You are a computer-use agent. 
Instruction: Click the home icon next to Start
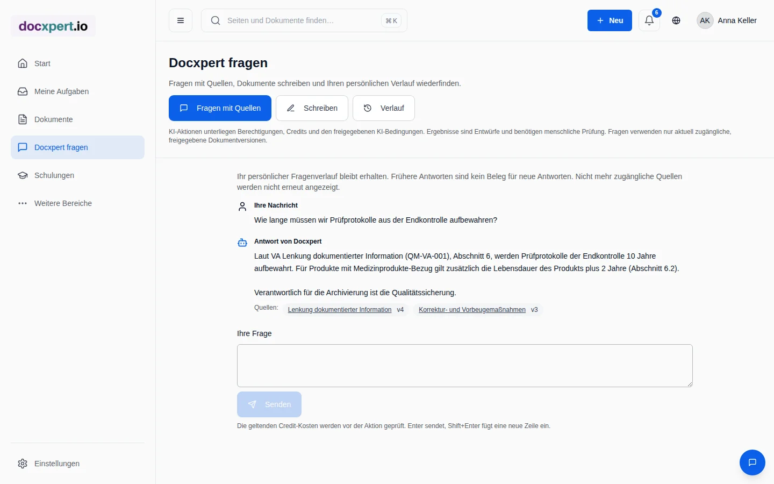[23, 63]
